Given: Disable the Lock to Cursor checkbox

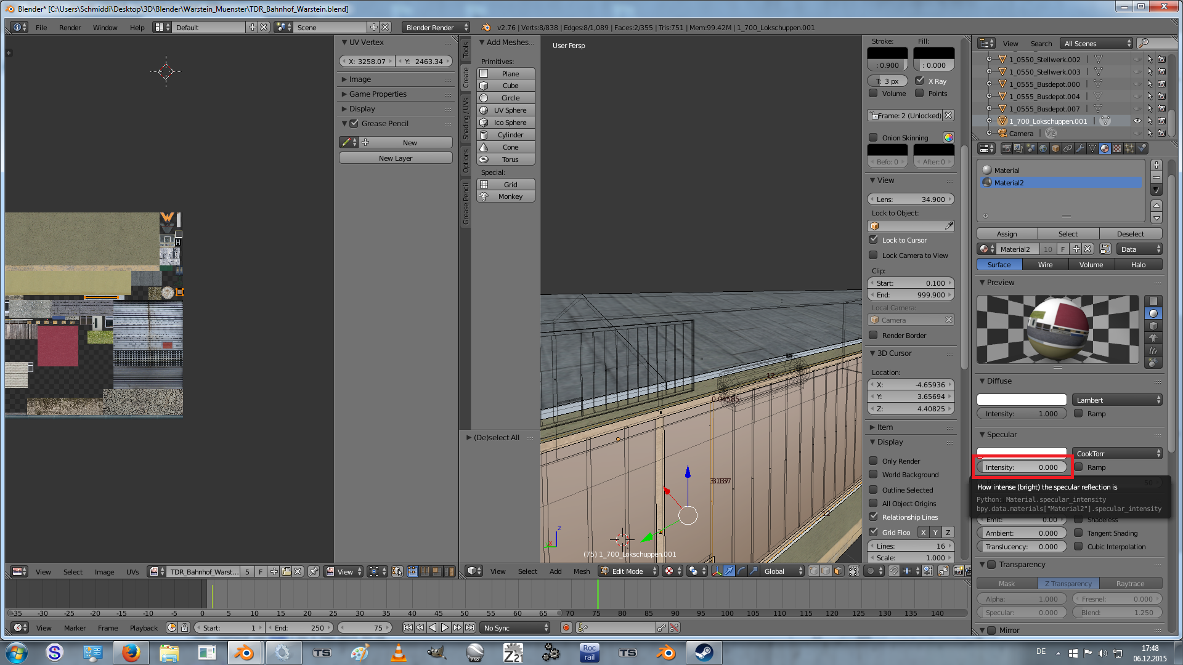Looking at the screenshot, I should (873, 240).
